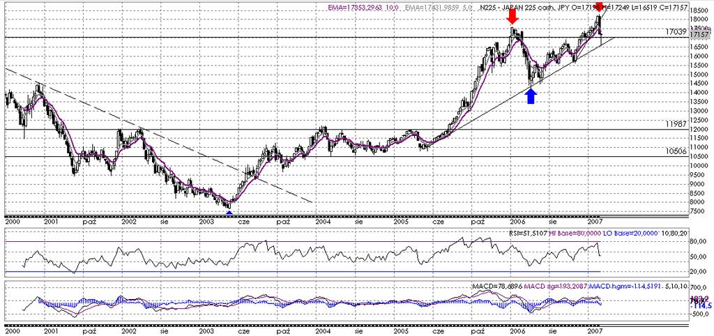Click the "18000" price axis label
Image resolution: width=714 pixels, height=336 pixels.
pyautogui.click(x=699, y=20)
